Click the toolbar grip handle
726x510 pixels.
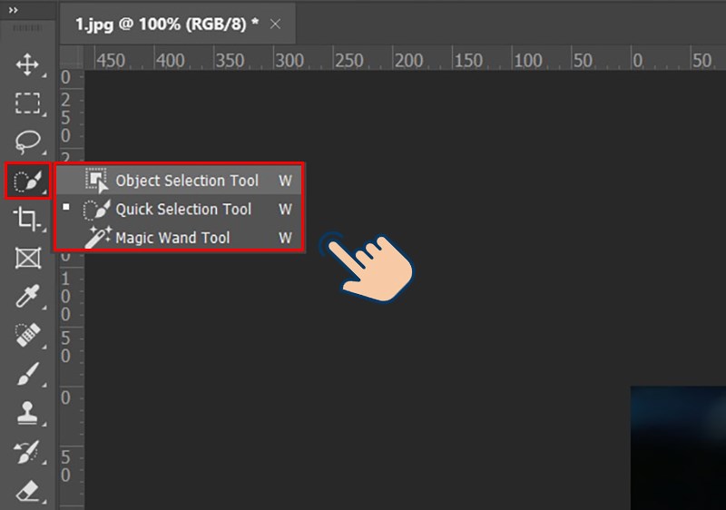[x=28, y=29]
